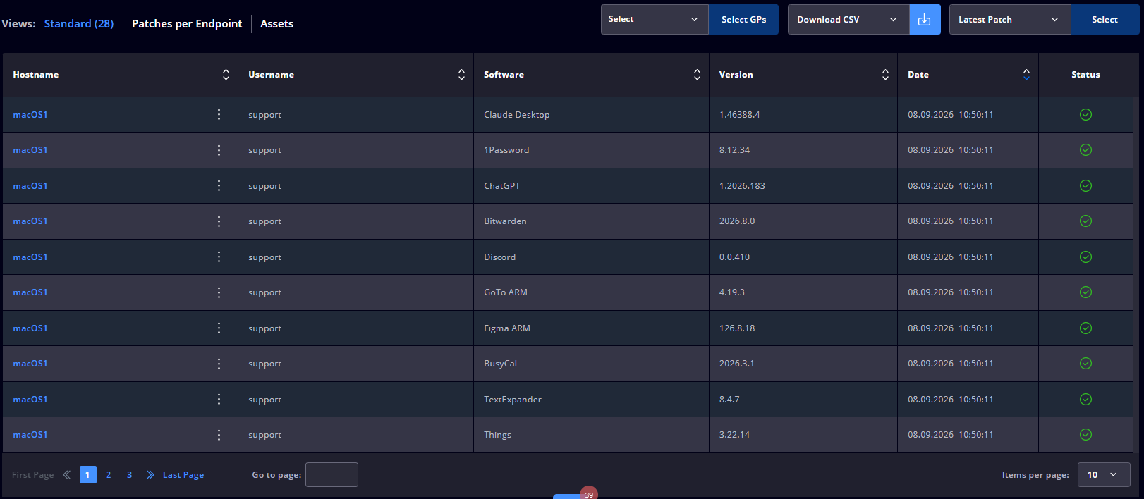Click the Select GPs button
This screenshot has width=1144, height=499.
pos(743,20)
